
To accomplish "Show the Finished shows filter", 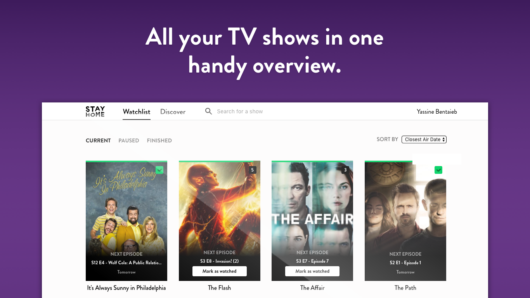I will pyautogui.click(x=159, y=140).
